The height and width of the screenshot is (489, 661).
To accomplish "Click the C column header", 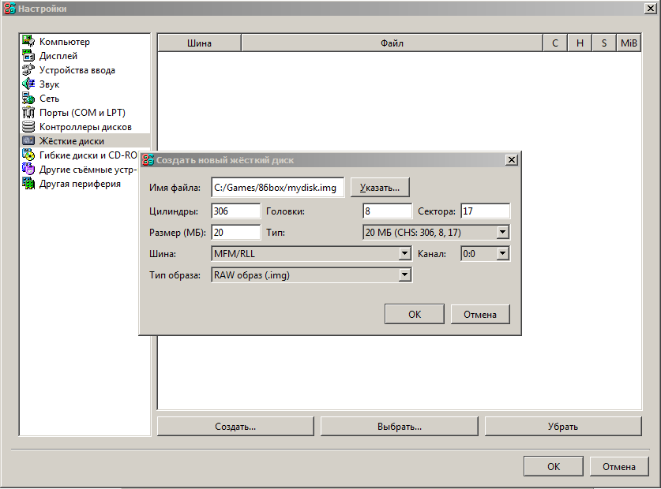I will tap(554, 43).
